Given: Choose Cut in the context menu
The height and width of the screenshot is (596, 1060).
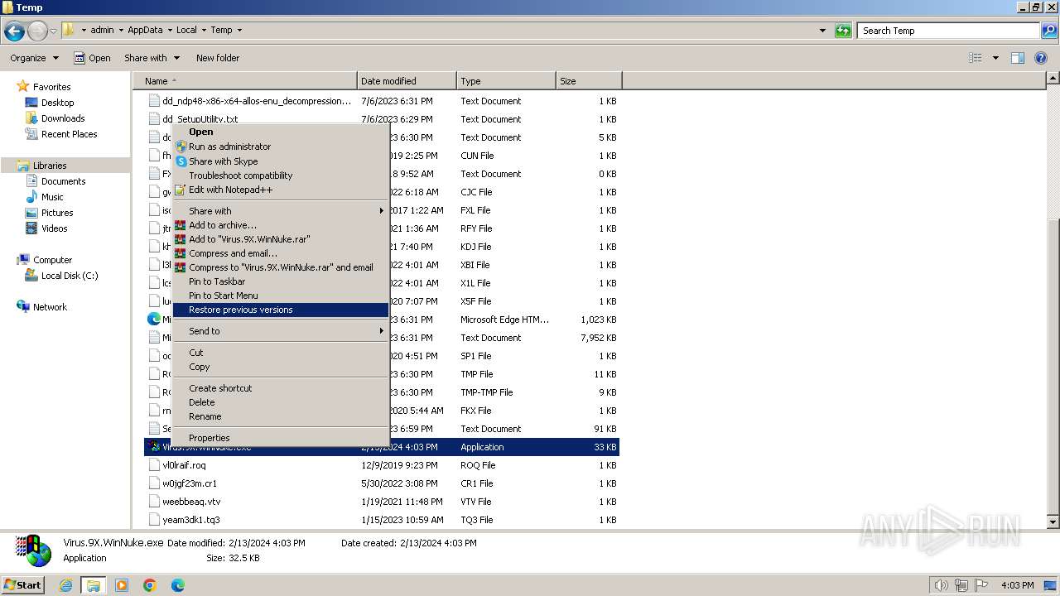Looking at the screenshot, I should coord(280,353).
